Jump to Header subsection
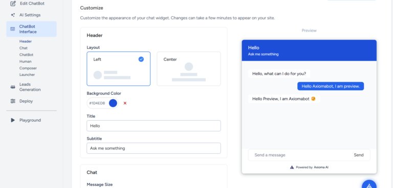The image size is (393, 188). [26, 41]
